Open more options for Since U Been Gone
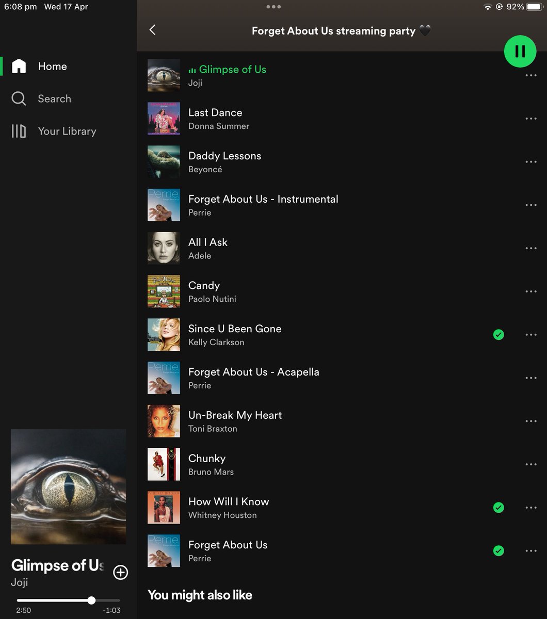547x619 pixels. coord(531,335)
